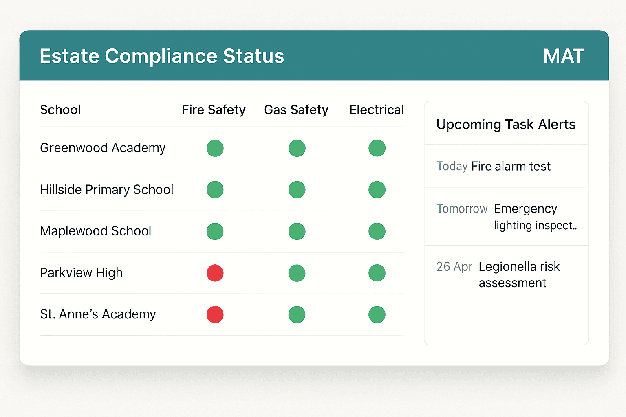626x417 pixels.
Task: Click the Fire Safety column header
Action: click(214, 110)
